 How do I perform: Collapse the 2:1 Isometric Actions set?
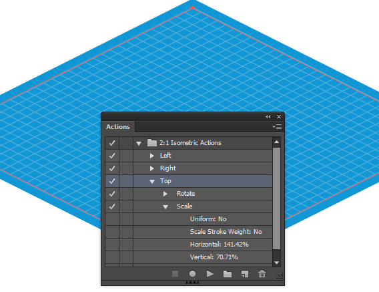(139, 144)
